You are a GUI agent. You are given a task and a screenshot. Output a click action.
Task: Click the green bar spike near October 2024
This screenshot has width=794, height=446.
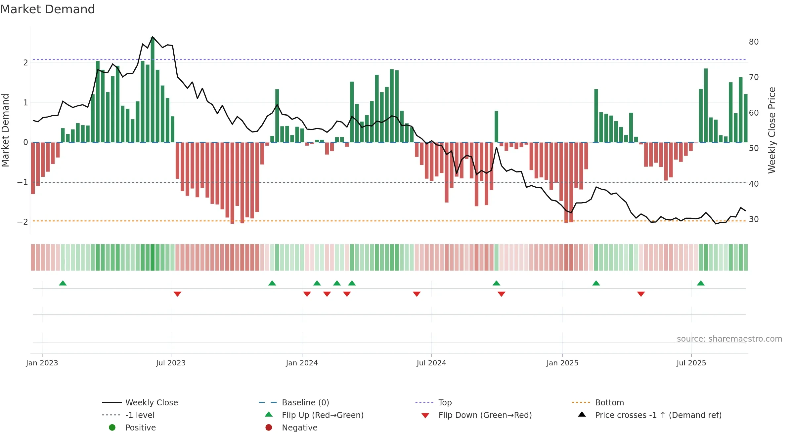pos(497,127)
